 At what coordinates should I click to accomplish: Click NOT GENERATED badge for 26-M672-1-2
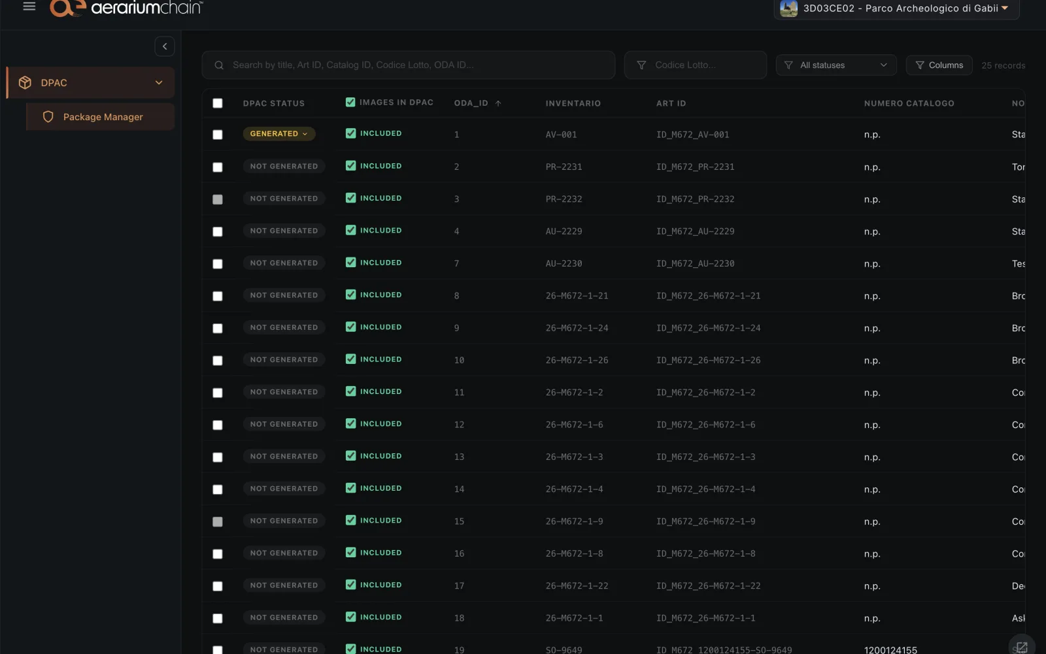[284, 392]
